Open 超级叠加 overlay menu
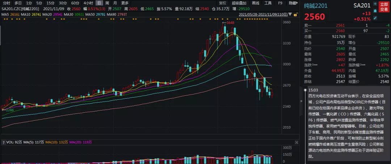The width and height of the screenshot is (391, 164). click(239, 3)
